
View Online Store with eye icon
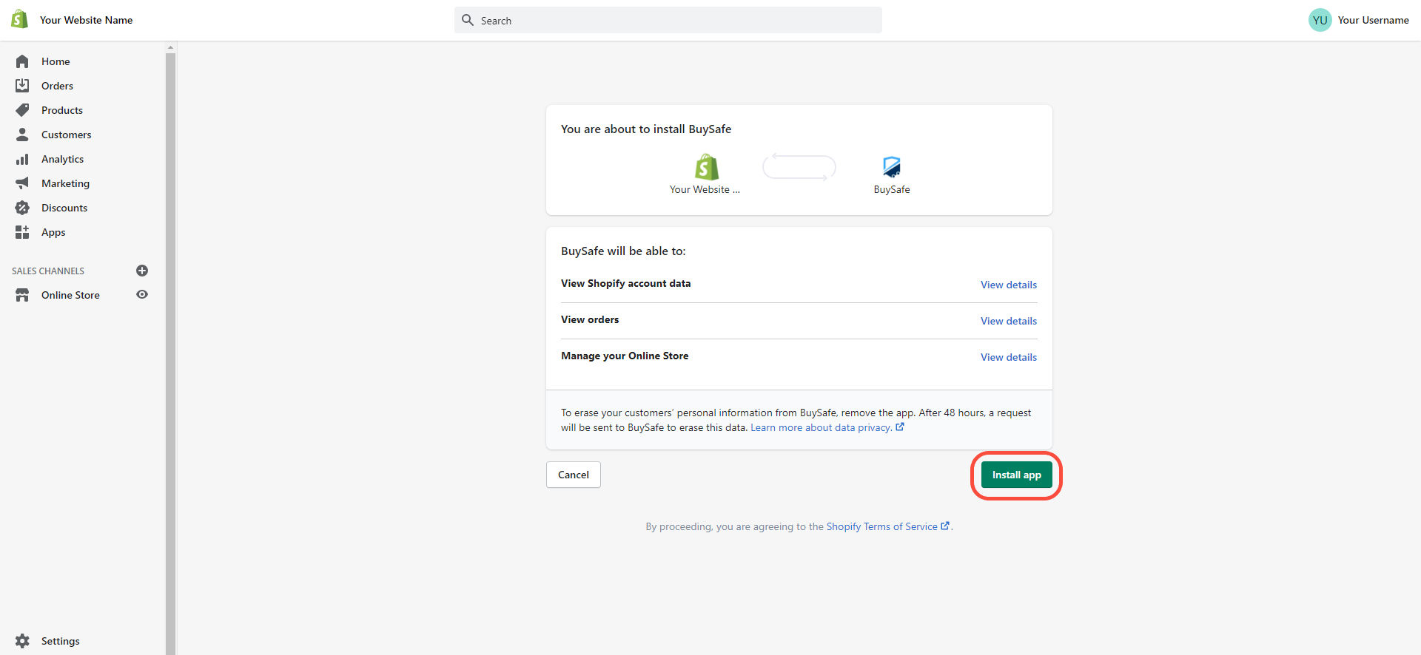[x=142, y=294]
